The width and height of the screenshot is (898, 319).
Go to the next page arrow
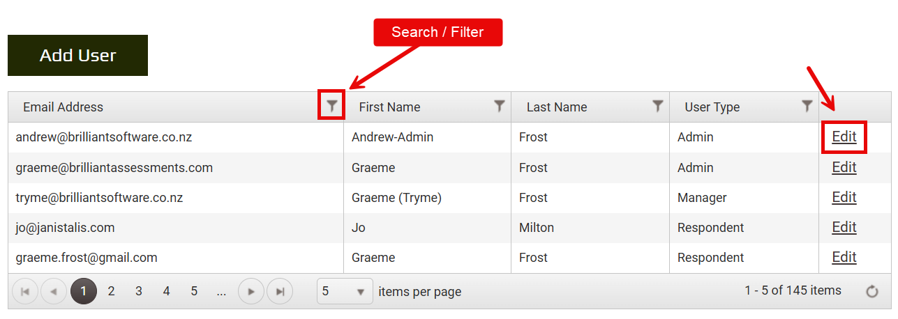(x=251, y=292)
